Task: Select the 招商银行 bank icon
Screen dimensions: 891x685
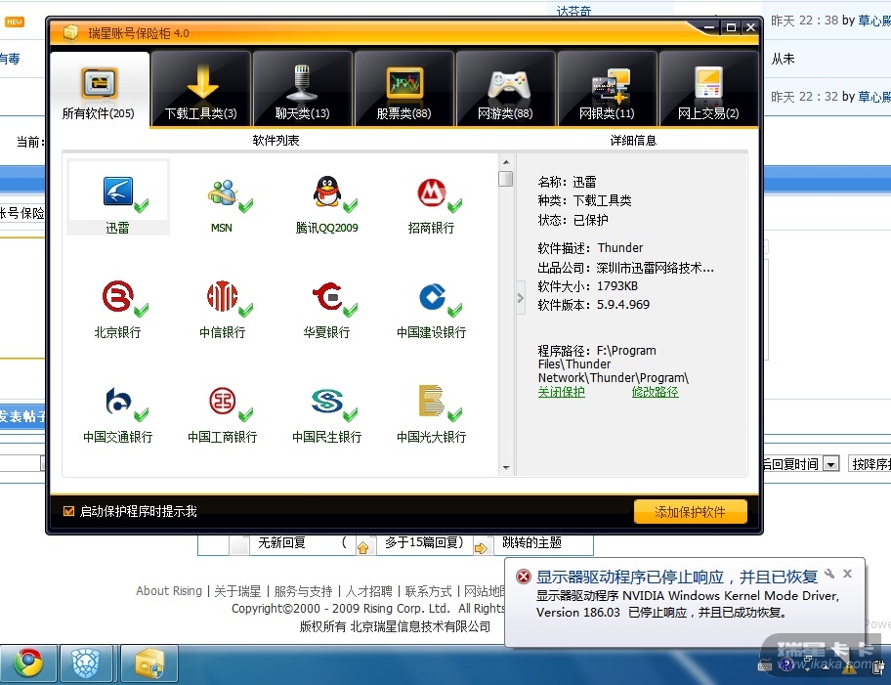Action: pyautogui.click(x=431, y=193)
